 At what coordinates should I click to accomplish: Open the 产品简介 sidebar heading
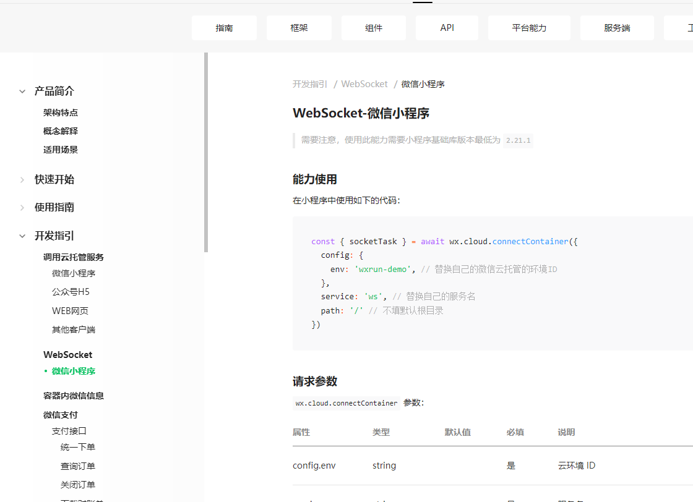pyautogui.click(x=54, y=91)
